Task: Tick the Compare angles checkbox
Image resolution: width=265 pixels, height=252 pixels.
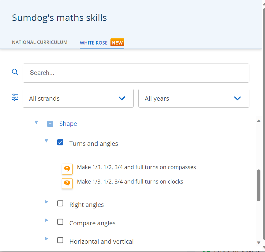Action: point(60,222)
